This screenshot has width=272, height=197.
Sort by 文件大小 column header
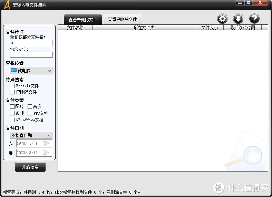pyautogui.click(x=210, y=28)
